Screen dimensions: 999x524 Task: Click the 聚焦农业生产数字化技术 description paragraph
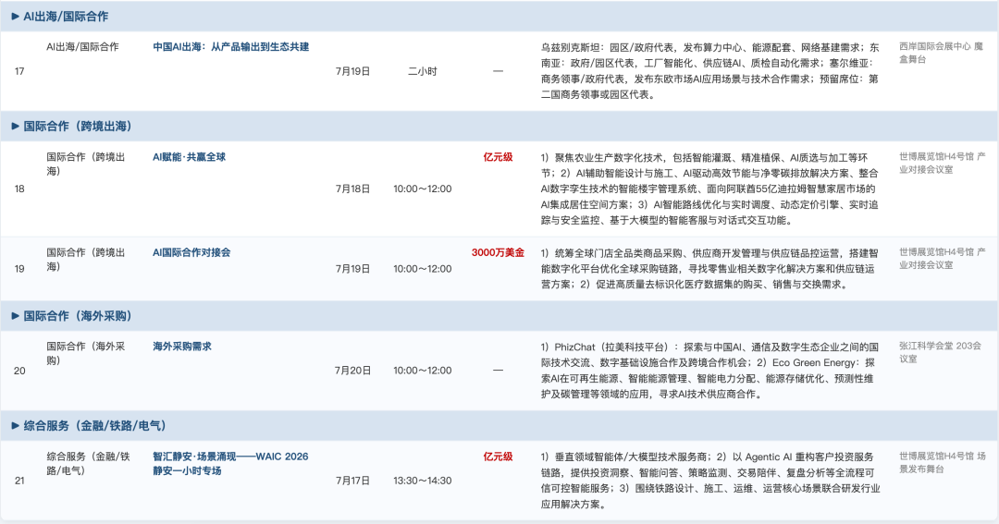tap(709, 189)
